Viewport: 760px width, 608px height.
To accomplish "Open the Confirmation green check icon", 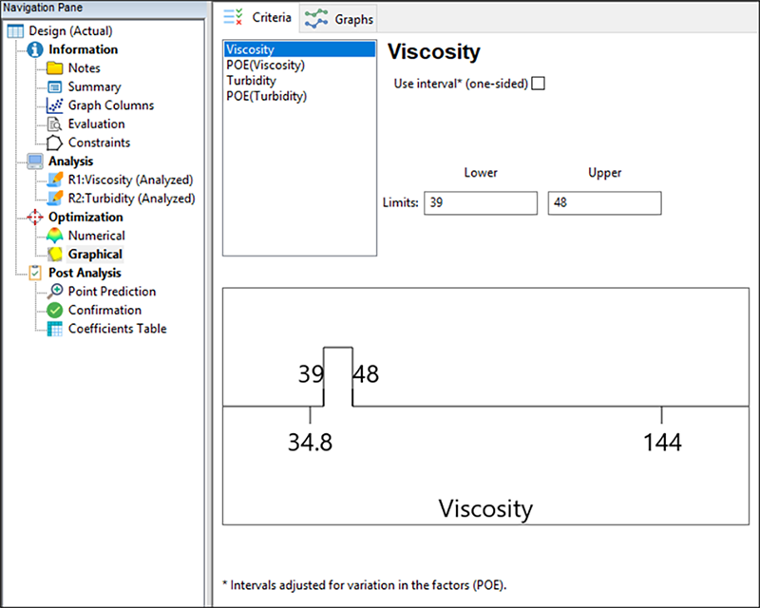I will tap(54, 311).
